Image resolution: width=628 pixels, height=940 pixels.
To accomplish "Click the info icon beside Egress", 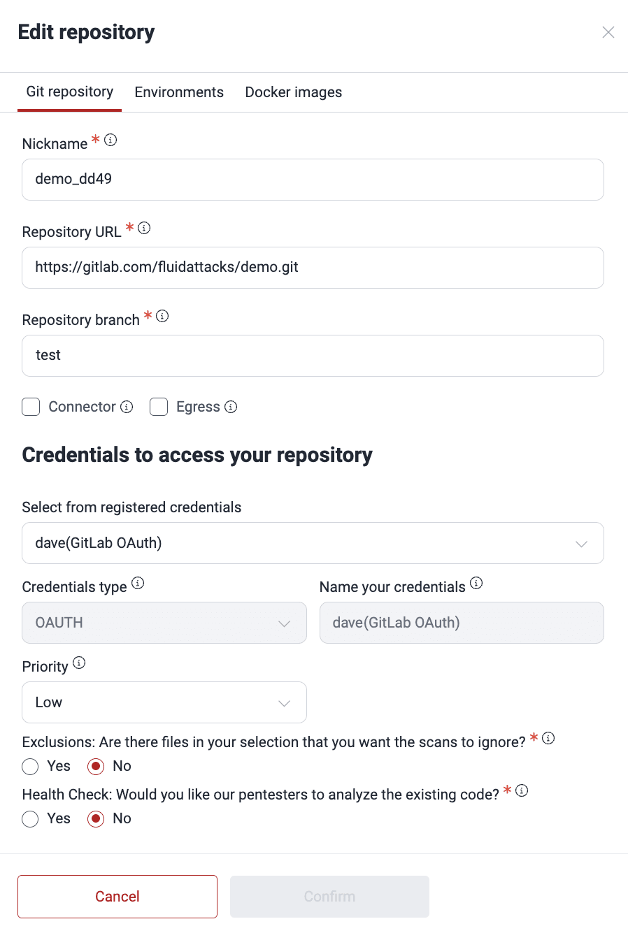I will coord(231,407).
